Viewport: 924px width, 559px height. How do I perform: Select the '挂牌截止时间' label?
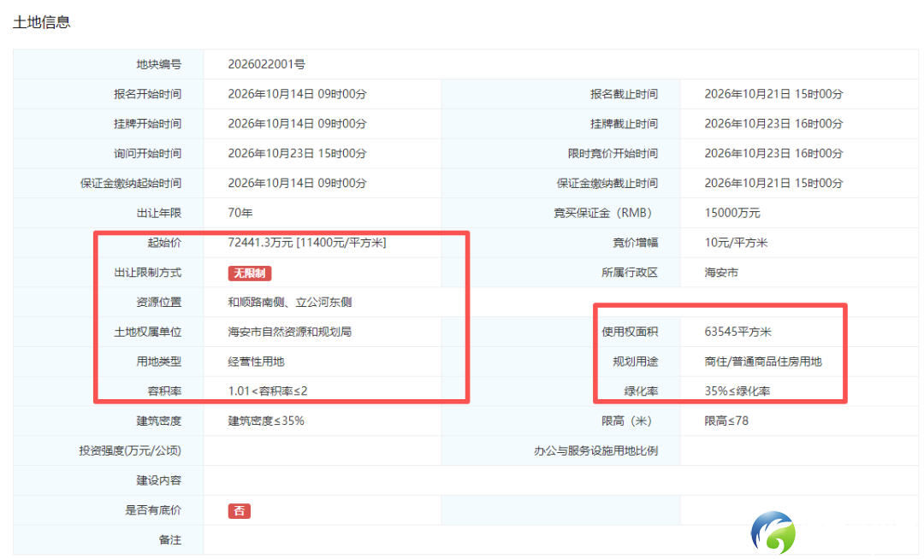pyautogui.click(x=624, y=124)
